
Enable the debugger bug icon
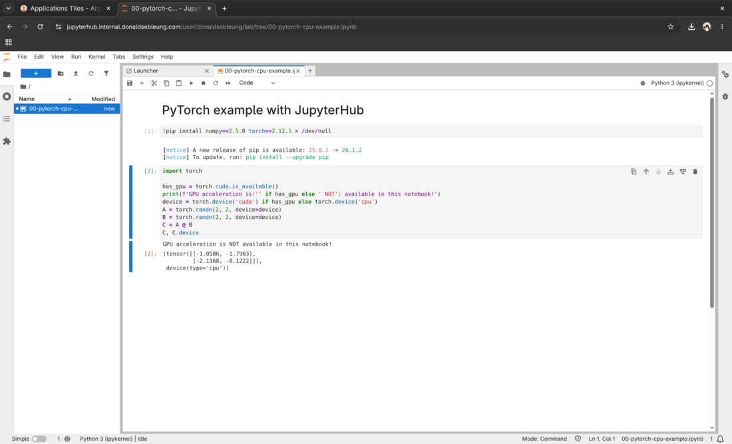(643, 83)
